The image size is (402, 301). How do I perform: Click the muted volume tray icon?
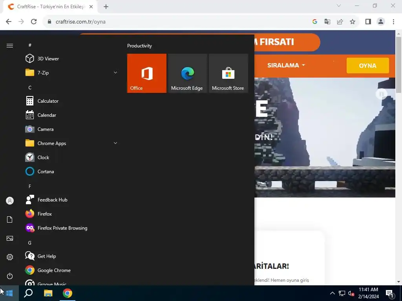(351, 293)
